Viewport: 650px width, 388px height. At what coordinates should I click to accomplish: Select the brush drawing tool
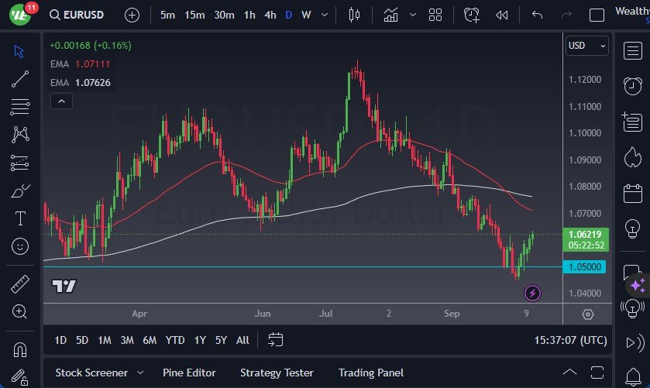(x=20, y=191)
